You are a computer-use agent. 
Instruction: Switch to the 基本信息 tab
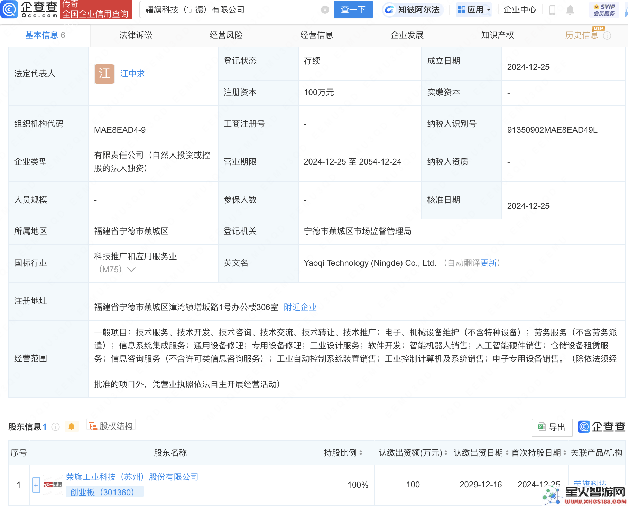pos(45,35)
